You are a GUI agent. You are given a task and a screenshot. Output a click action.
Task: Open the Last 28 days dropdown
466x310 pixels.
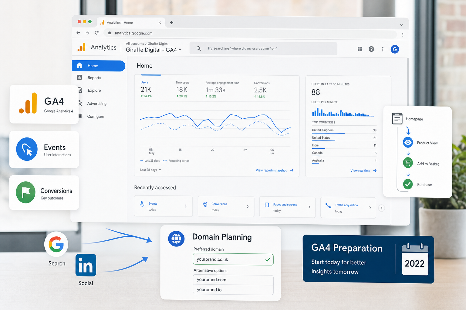(x=150, y=170)
